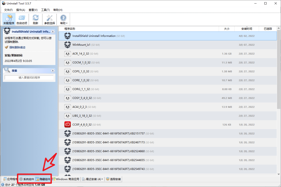281x187 pixels.
Task: Click the COSY_5_4_0_32 Adobe icon
Action: 68,98
